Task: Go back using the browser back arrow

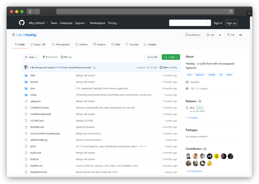Action: (x=30, y=11)
